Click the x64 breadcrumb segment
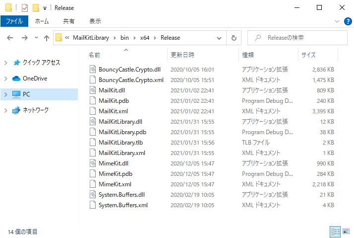Screen dimensions: 354x238 click(x=144, y=38)
